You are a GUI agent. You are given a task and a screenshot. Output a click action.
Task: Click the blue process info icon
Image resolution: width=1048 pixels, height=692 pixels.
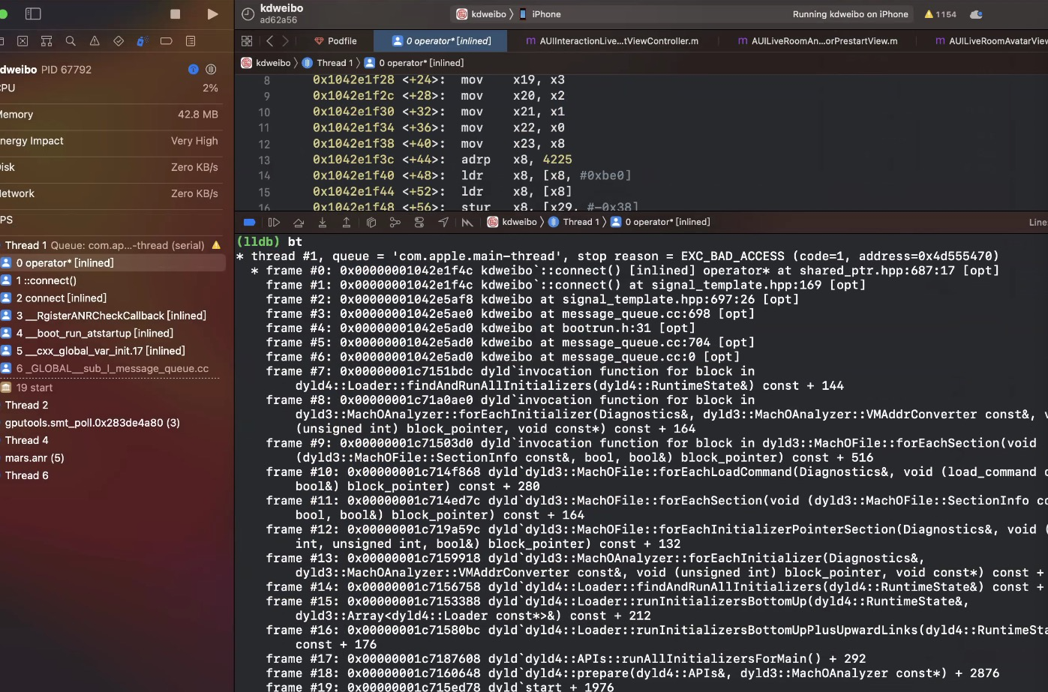click(x=194, y=70)
